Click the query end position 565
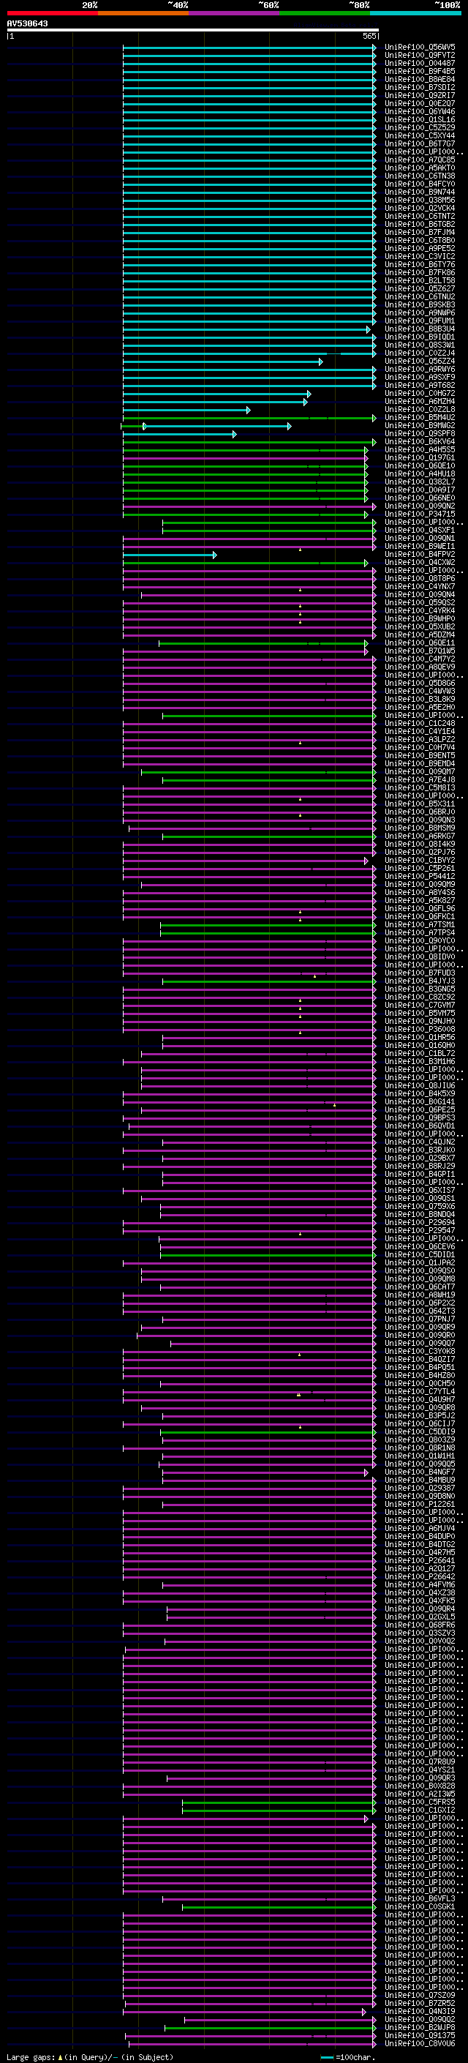 coord(369,36)
